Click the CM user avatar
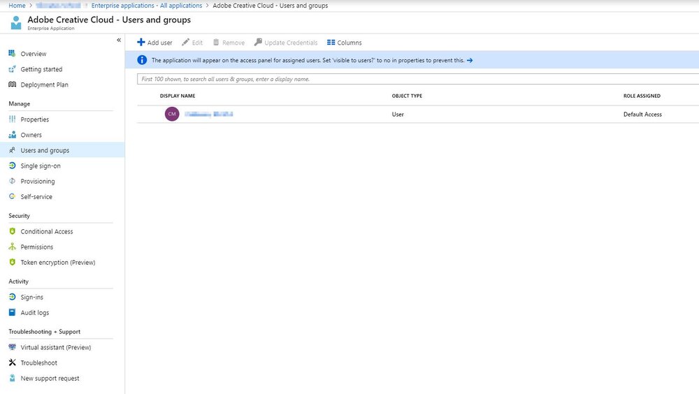The height and width of the screenshot is (394, 699). coord(172,114)
